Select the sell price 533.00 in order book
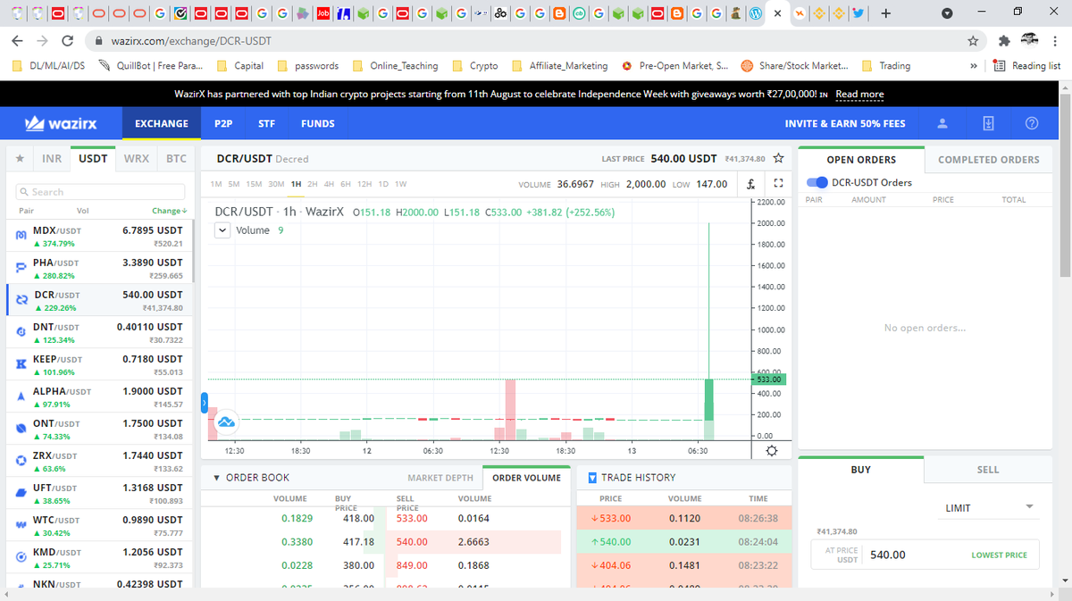 pyautogui.click(x=411, y=518)
